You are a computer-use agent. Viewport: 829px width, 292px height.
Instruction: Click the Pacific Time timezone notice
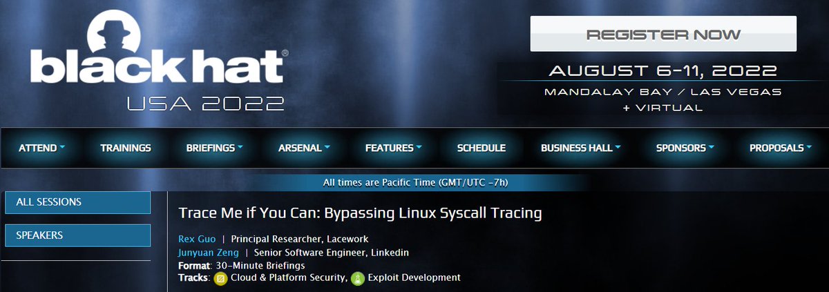pyautogui.click(x=416, y=183)
